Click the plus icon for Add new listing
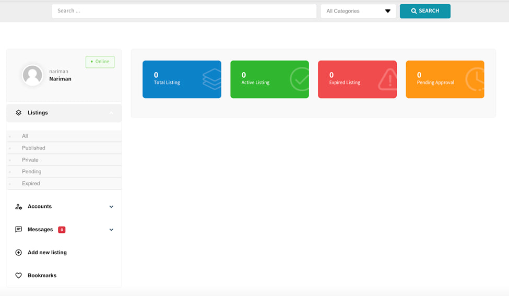Image resolution: width=509 pixels, height=296 pixels. (x=19, y=253)
